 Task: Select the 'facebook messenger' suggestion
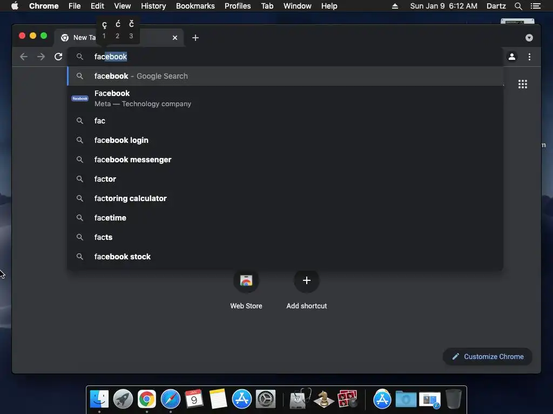click(x=285, y=160)
